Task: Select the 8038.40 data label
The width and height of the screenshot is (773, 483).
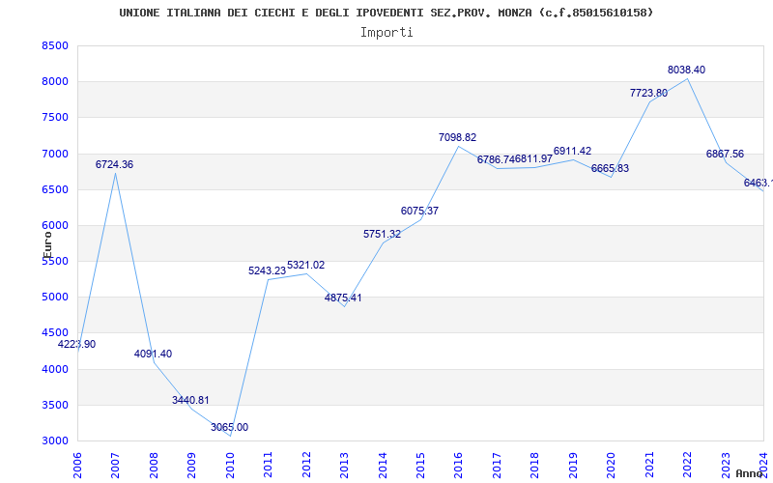Action: click(686, 70)
